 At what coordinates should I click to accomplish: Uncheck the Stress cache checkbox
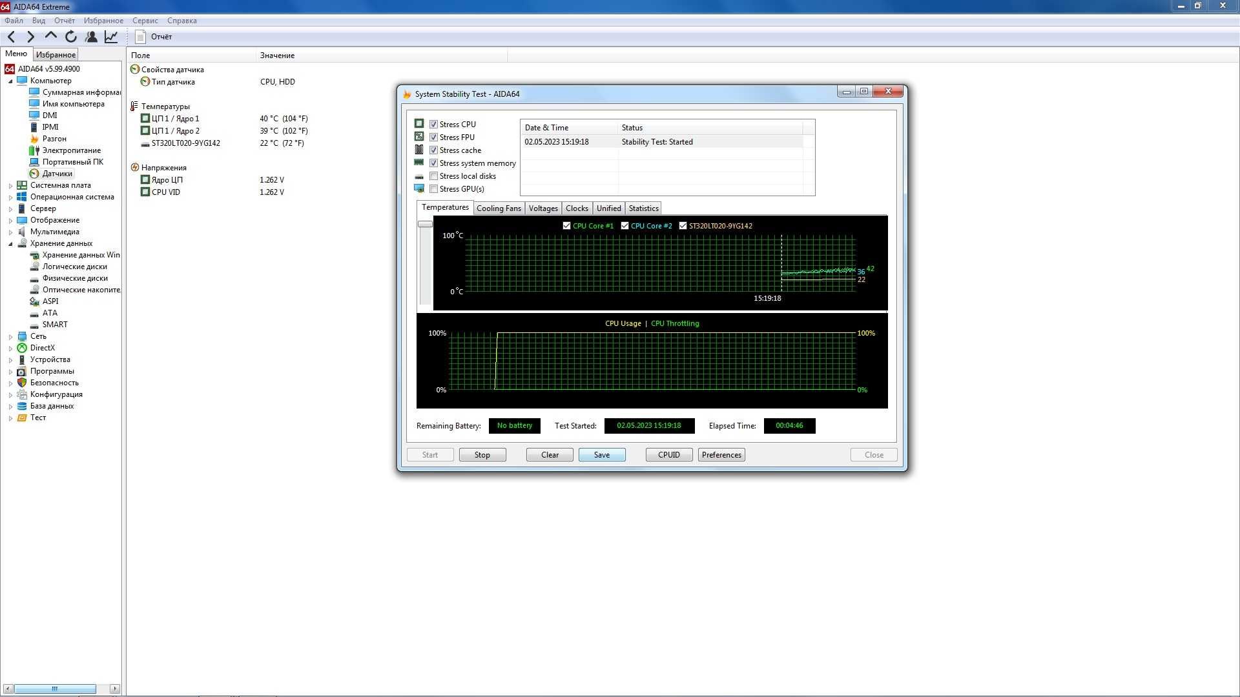pos(434,150)
